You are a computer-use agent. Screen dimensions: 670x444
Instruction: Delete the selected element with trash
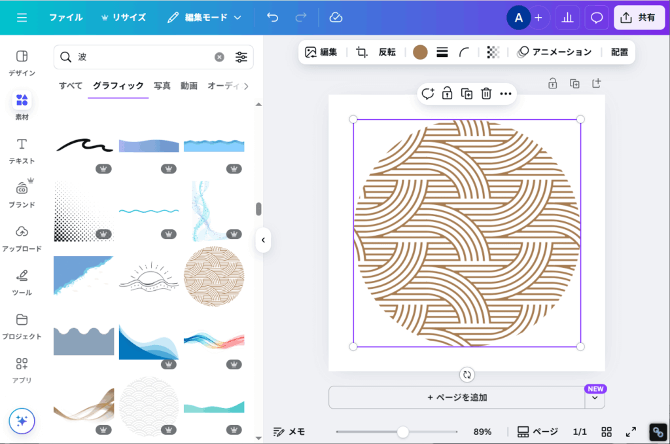486,94
